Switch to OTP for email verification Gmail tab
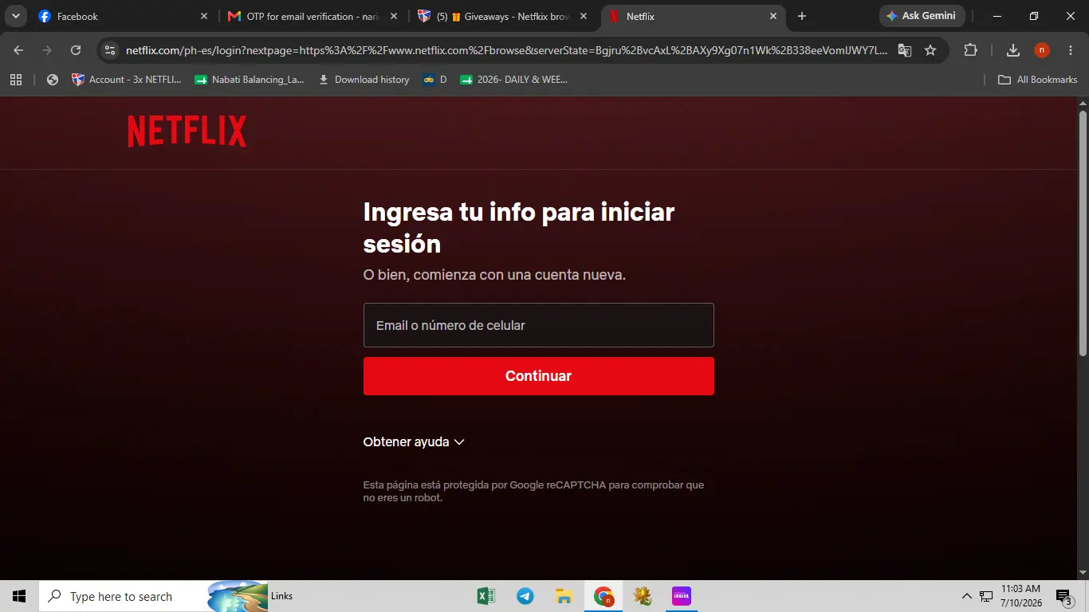The width and height of the screenshot is (1089, 612). pos(311,16)
